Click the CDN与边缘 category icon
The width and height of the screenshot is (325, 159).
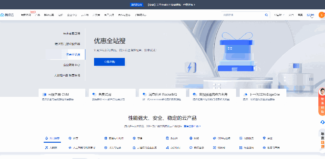click(215, 138)
